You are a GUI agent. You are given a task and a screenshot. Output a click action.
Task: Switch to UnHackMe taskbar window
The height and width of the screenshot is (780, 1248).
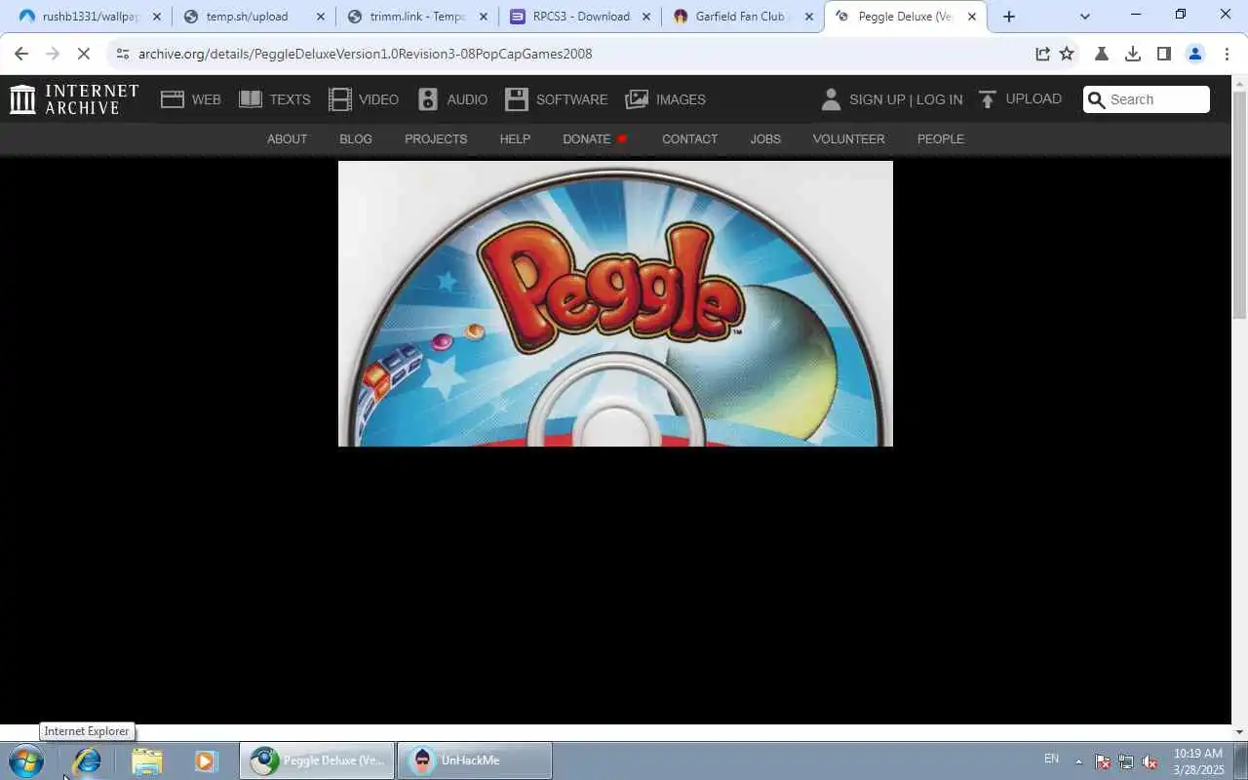pyautogui.click(x=475, y=760)
